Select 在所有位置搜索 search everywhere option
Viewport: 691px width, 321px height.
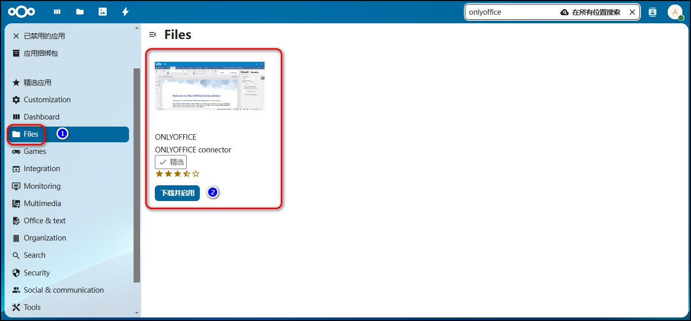590,12
